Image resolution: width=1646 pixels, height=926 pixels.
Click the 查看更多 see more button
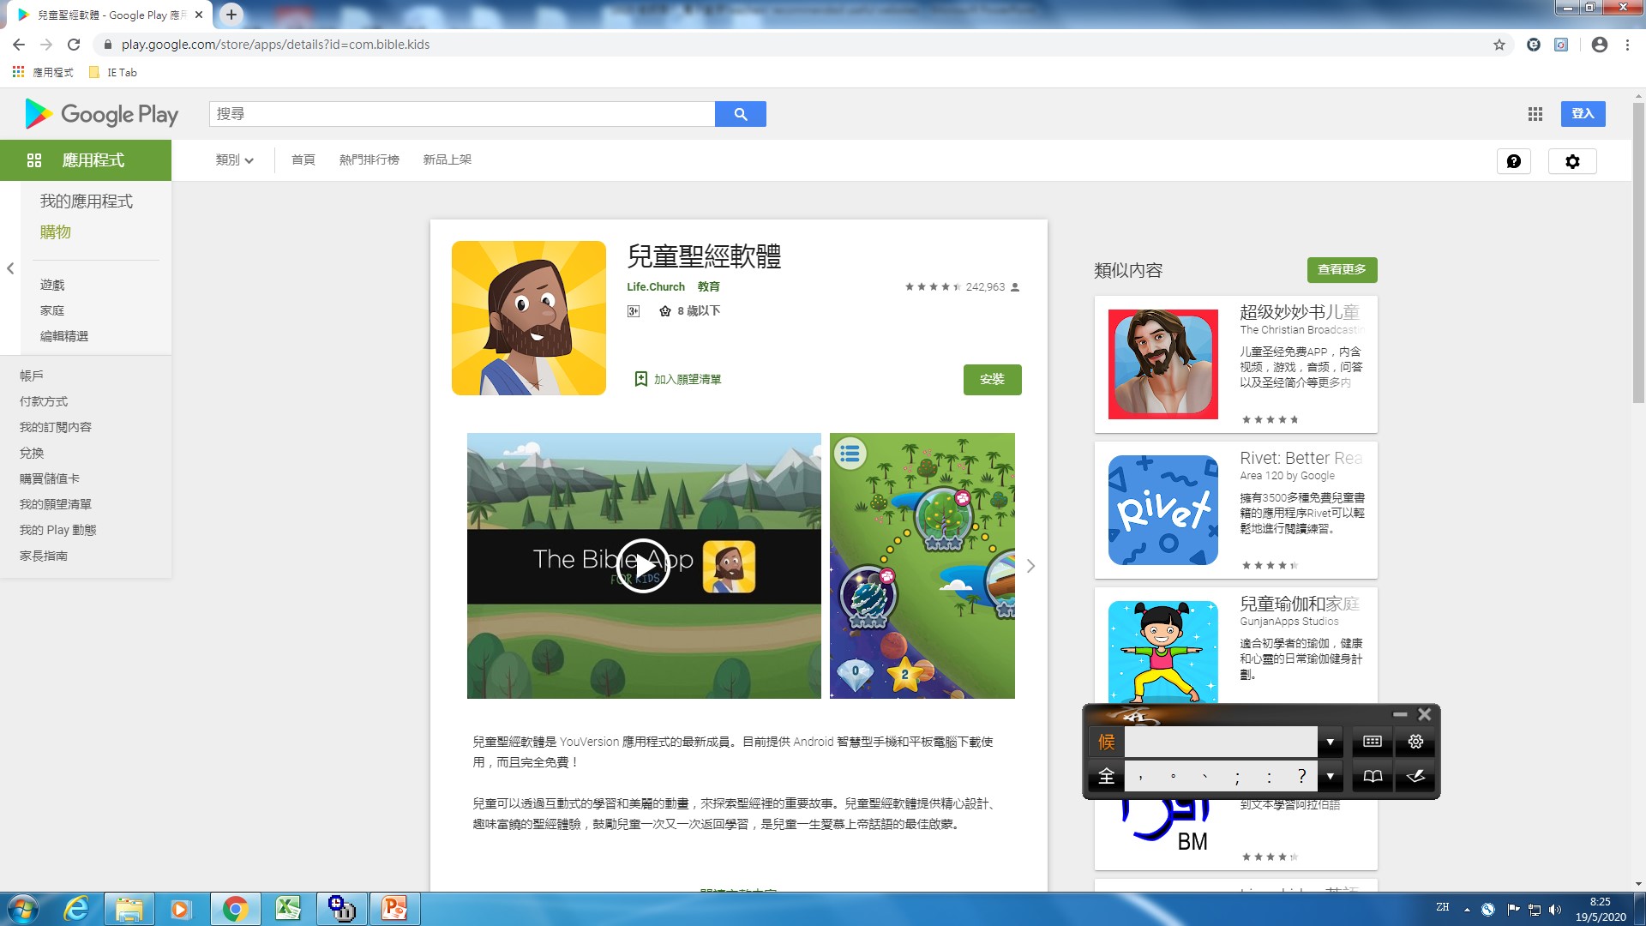pyautogui.click(x=1342, y=269)
